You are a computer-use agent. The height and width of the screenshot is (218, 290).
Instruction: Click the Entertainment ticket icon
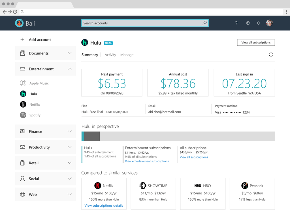[x=22, y=69]
